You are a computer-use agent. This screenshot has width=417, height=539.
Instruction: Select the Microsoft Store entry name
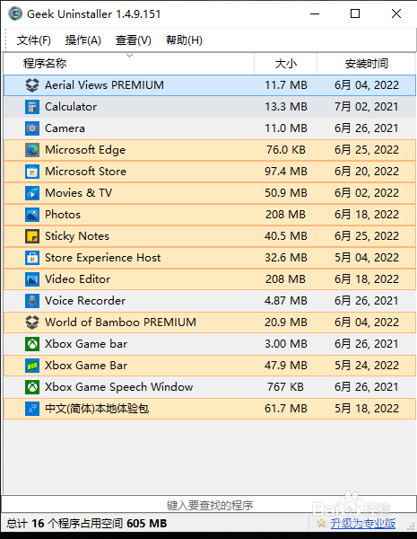[x=86, y=172]
